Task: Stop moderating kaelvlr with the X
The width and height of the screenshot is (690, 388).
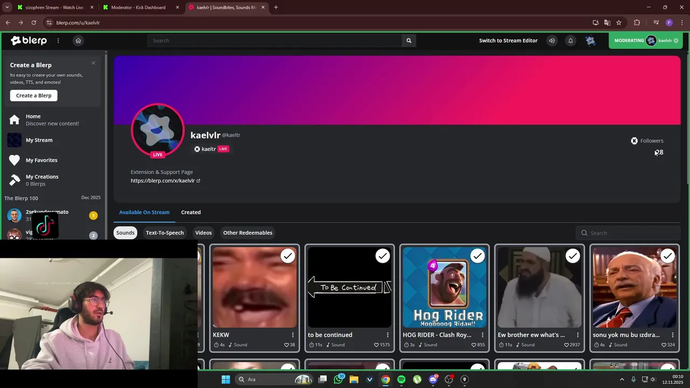Action: tap(676, 40)
